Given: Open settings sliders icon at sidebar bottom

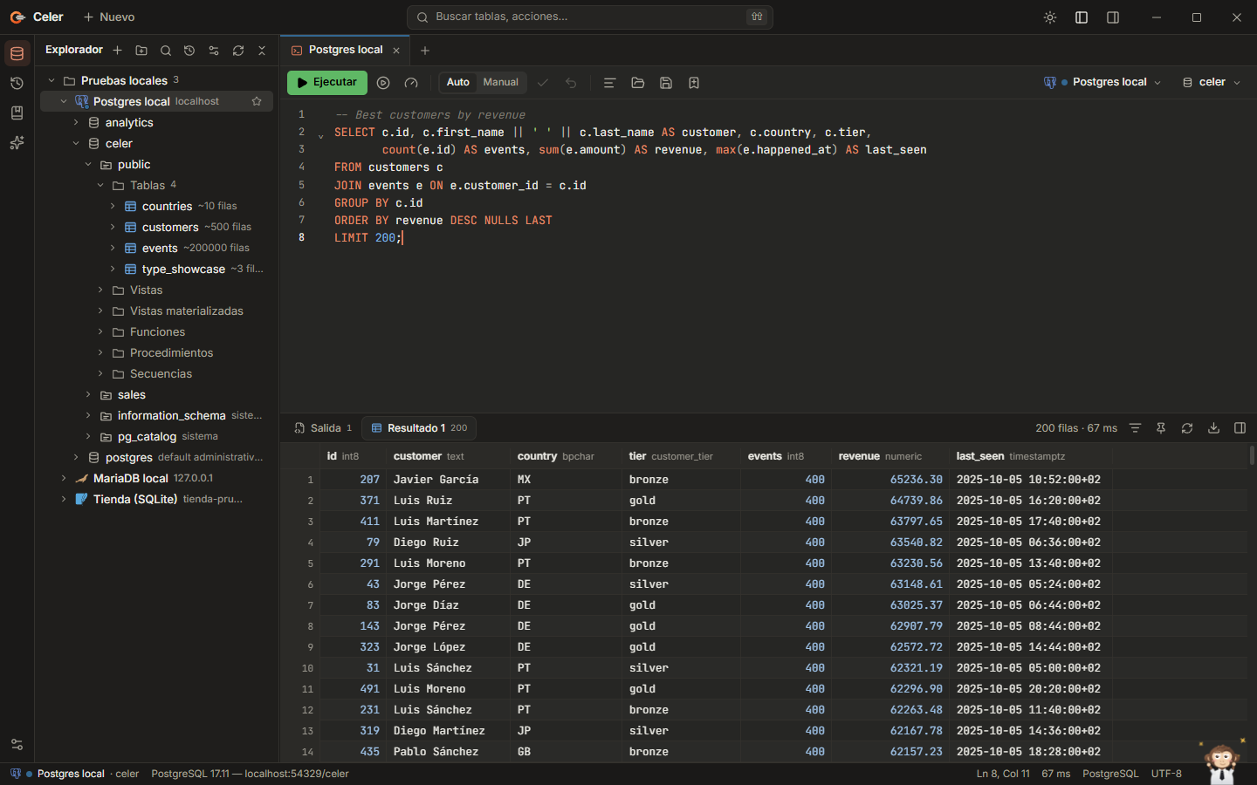Looking at the screenshot, I should 17,744.
